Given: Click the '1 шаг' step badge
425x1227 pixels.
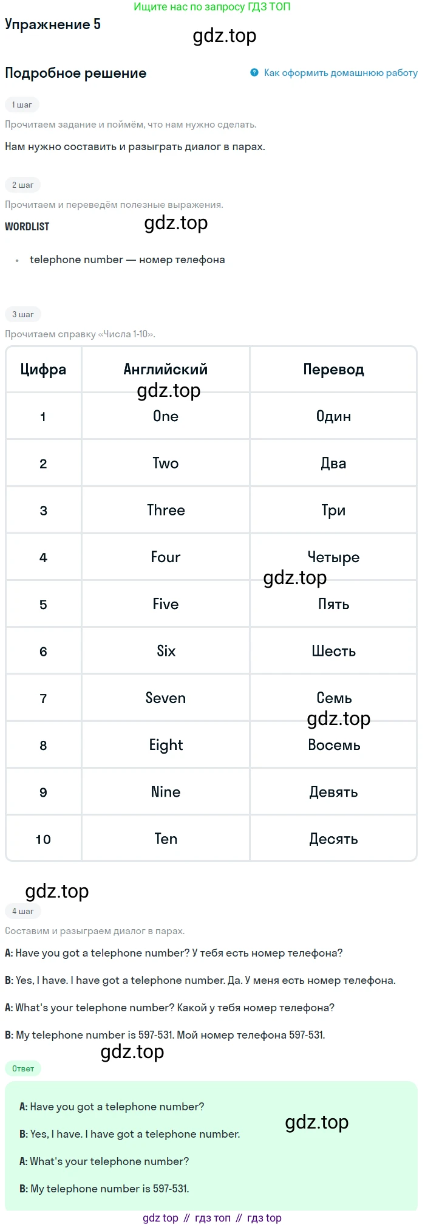Looking at the screenshot, I should pos(22,105).
